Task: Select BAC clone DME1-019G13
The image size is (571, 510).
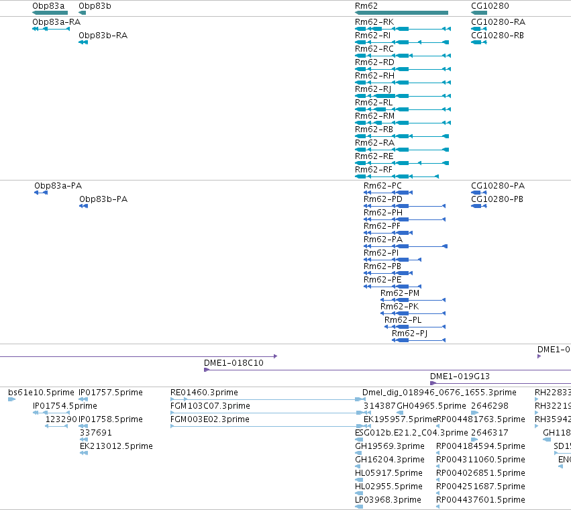Action: coord(501,383)
